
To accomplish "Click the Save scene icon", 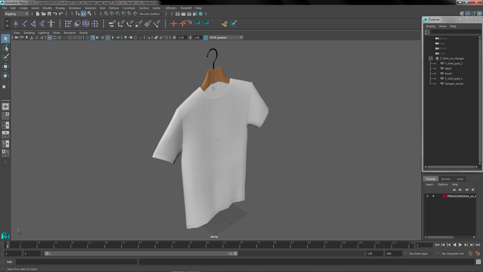I will point(49,14).
